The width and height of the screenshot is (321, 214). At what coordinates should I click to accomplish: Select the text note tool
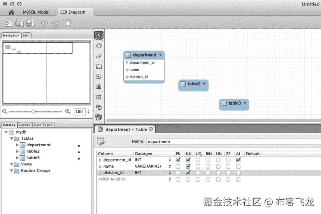[x=99, y=77]
